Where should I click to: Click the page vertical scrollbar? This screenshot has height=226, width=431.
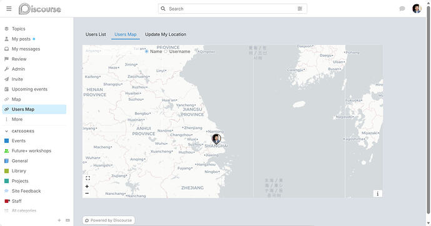[429, 110]
